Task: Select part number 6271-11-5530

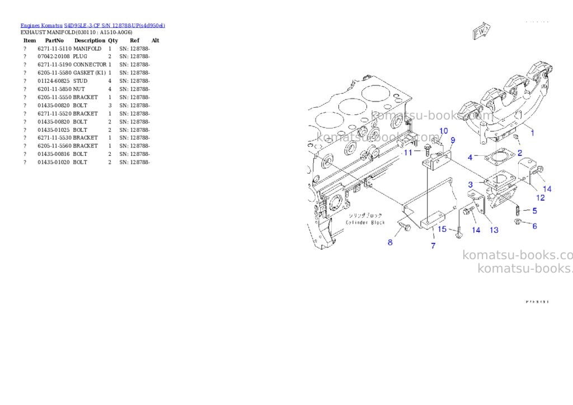Action: 54,137
